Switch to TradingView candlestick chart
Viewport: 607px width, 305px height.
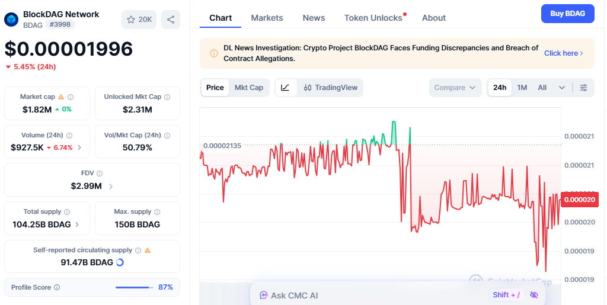pyautogui.click(x=331, y=88)
